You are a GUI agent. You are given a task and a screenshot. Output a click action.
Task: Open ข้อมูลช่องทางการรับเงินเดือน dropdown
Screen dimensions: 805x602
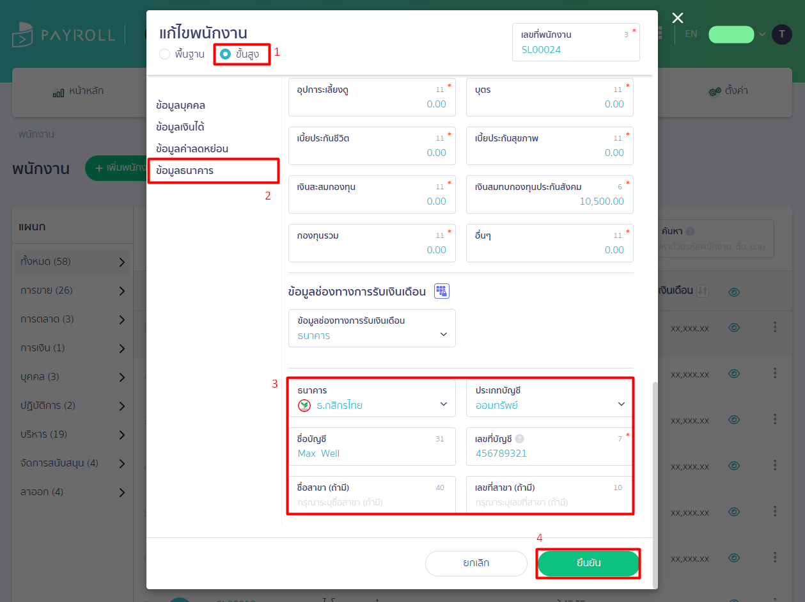pos(372,328)
